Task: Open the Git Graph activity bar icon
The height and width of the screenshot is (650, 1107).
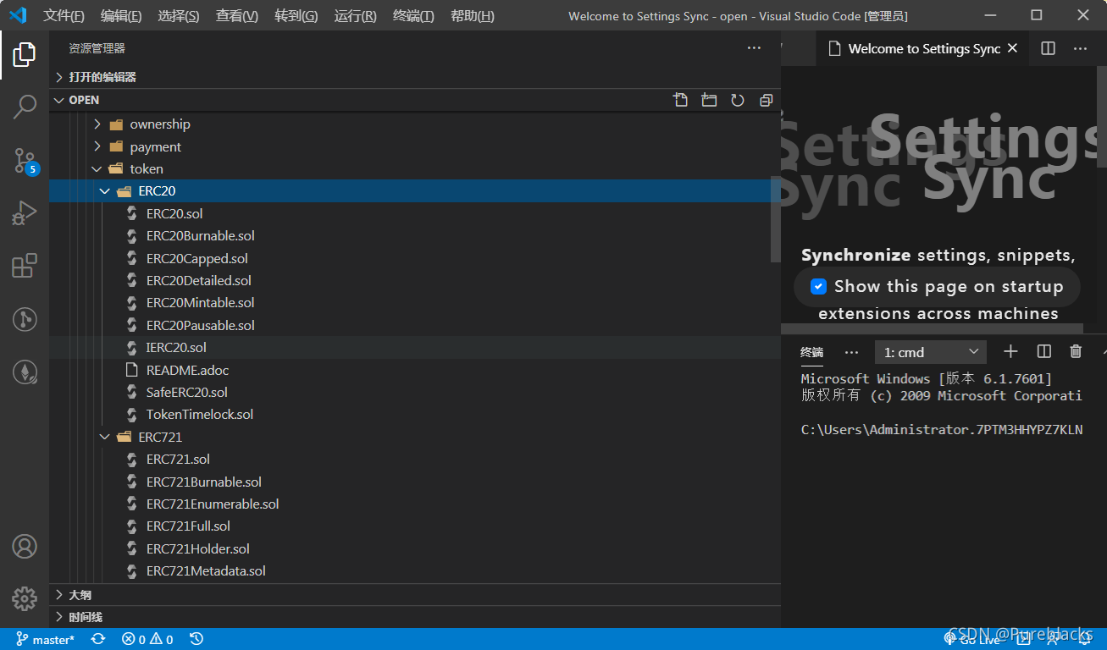Action: (x=25, y=319)
